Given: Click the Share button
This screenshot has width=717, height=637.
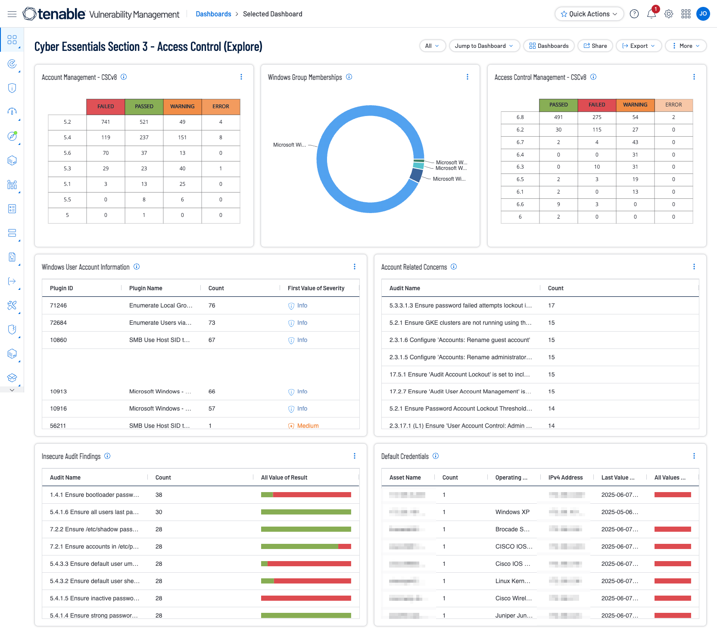Looking at the screenshot, I should (x=595, y=46).
